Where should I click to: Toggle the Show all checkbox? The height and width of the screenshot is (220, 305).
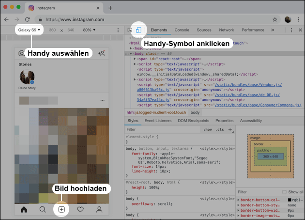click(284, 192)
